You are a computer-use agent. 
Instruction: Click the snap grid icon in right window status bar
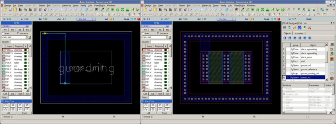click(272, 19)
